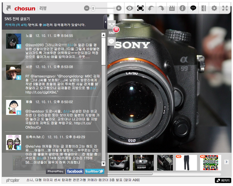Viewport: 233px width, 186px height.
Task: Click the 소니 keyword in the 노을 post
Action: coord(70,45)
